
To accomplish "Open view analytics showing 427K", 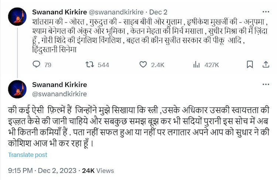I will pos(196,65).
